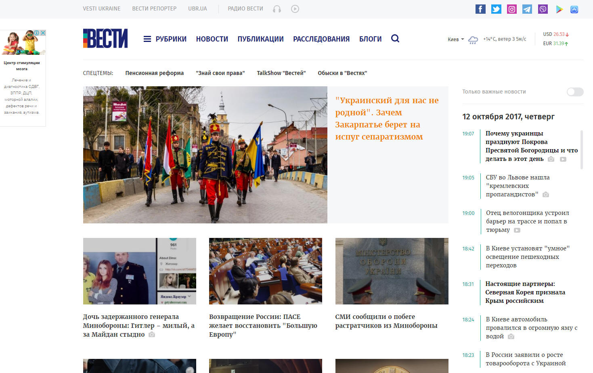Toggle Только важные новости switch
This screenshot has width=593, height=373.
575,92
